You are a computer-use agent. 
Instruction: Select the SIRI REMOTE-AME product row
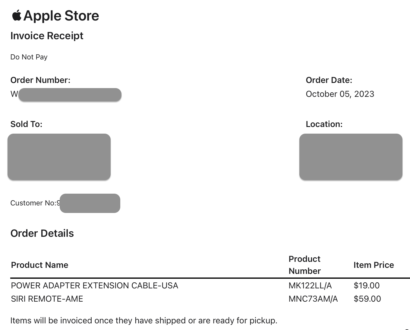click(210, 299)
